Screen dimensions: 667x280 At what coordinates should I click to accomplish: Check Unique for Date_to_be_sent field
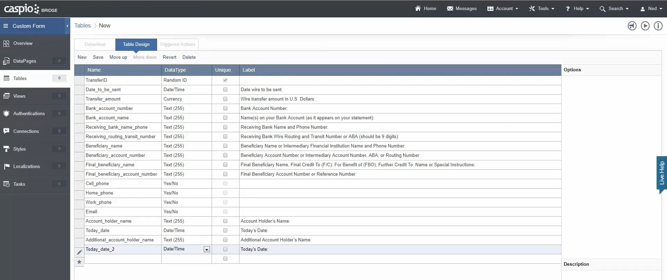pyautogui.click(x=225, y=90)
